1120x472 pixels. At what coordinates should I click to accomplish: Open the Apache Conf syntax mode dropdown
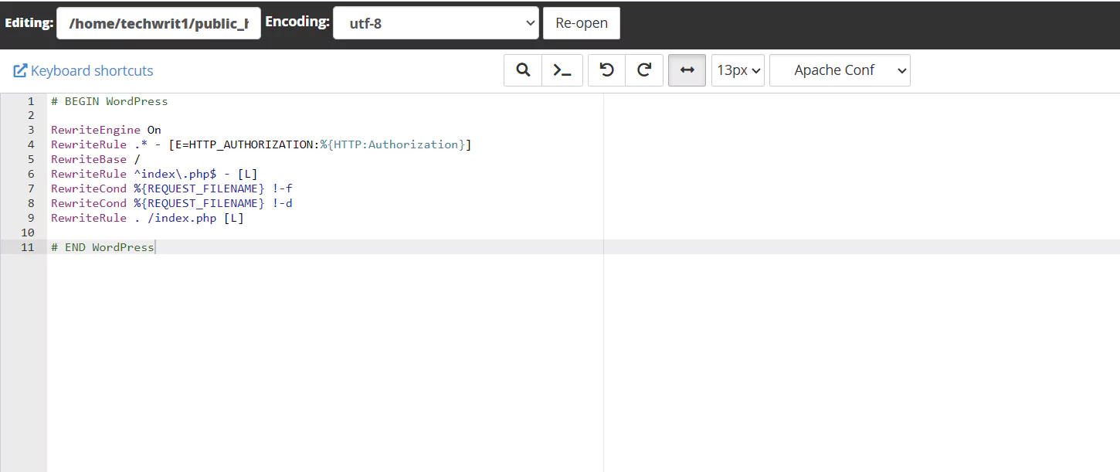(840, 70)
